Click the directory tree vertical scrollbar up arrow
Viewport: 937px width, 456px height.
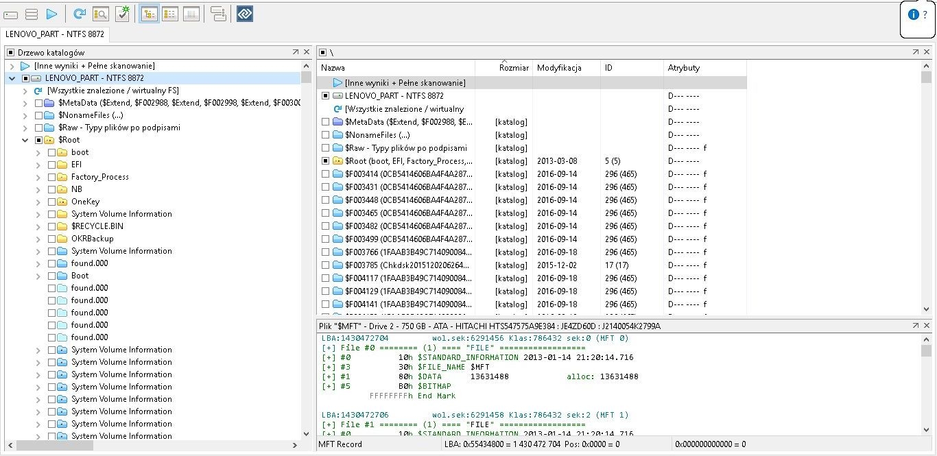pos(306,65)
